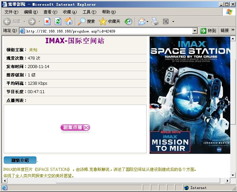Close the Internet Explorer window

pyautogui.click(x=233, y=4)
